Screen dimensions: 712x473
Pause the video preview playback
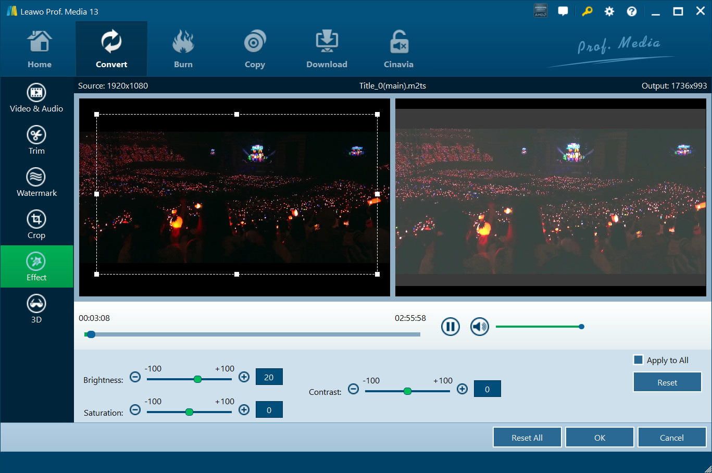point(451,327)
